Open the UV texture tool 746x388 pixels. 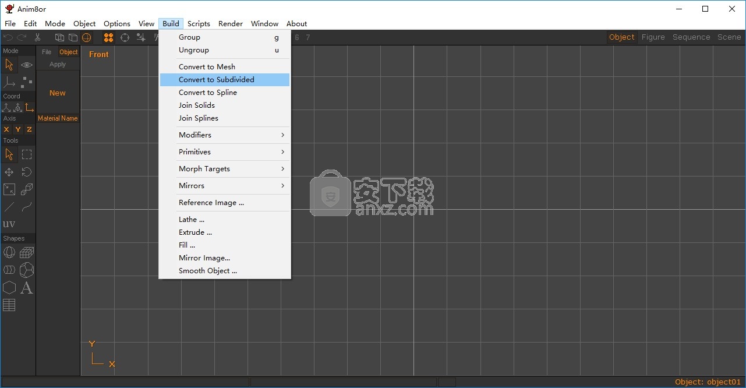coord(9,224)
